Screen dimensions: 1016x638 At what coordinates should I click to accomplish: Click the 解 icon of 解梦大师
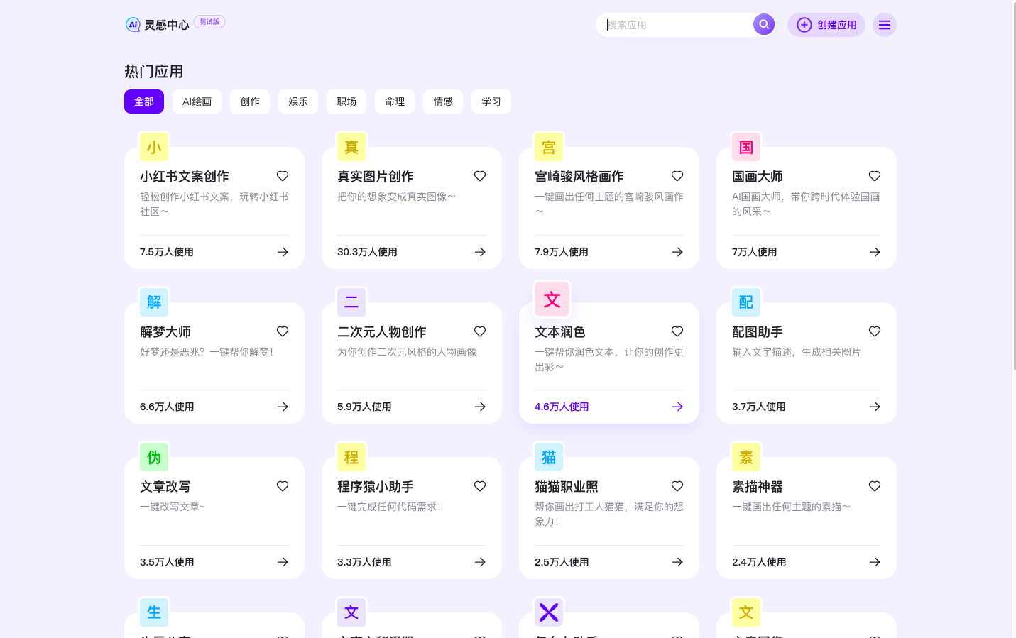click(154, 302)
